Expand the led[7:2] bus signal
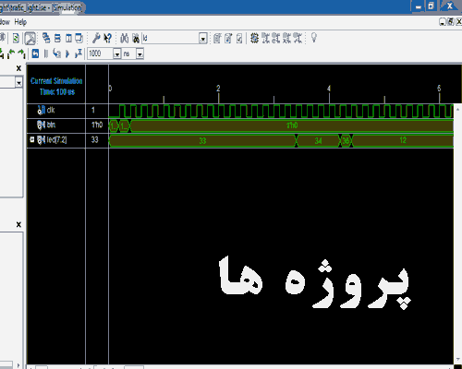This screenshot has height=369, width=462. [x=31, y=140]
